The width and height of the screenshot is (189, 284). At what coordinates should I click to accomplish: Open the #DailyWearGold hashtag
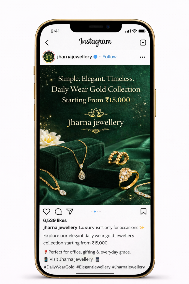coord(59,267)
